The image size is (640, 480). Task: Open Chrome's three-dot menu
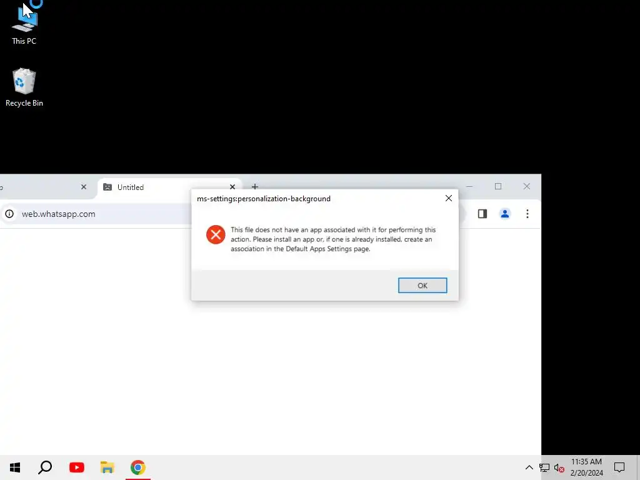[x=527, y=214]
